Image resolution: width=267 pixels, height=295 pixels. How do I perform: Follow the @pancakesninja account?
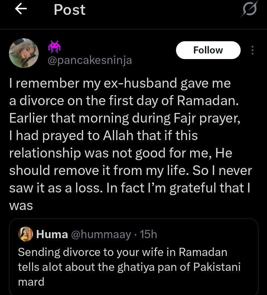click(x=208, y=50)
